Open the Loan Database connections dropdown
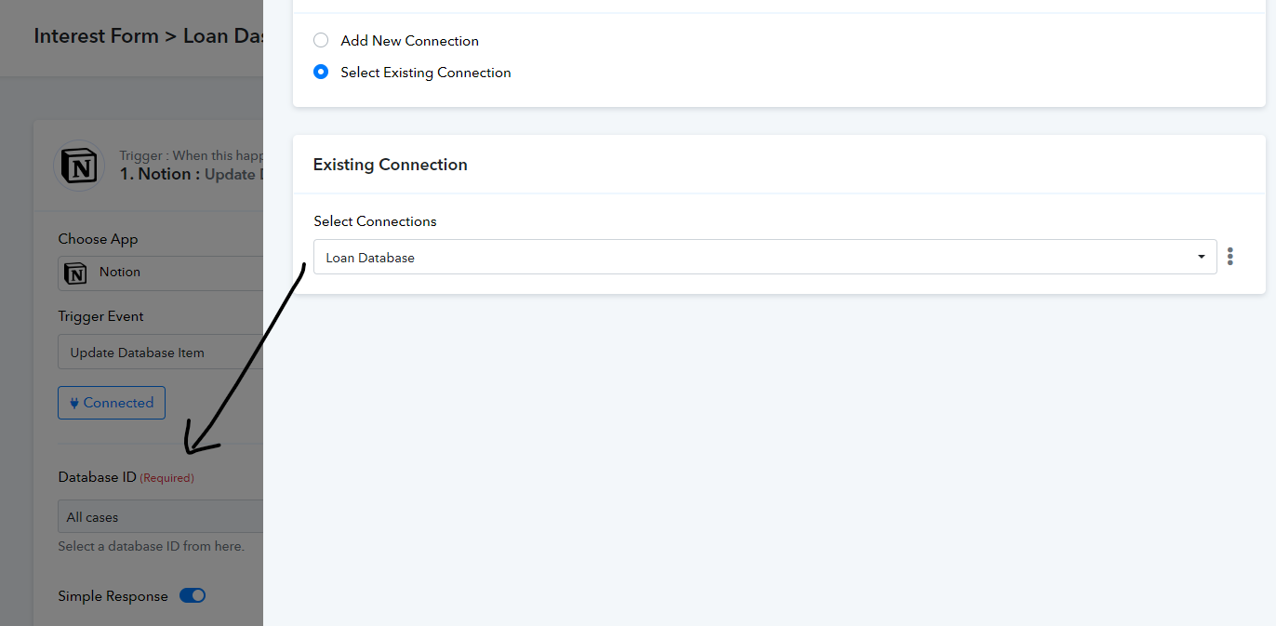The width and height of the screenshot is (1276, 626). pyautogui.click(x=764, y=257)
